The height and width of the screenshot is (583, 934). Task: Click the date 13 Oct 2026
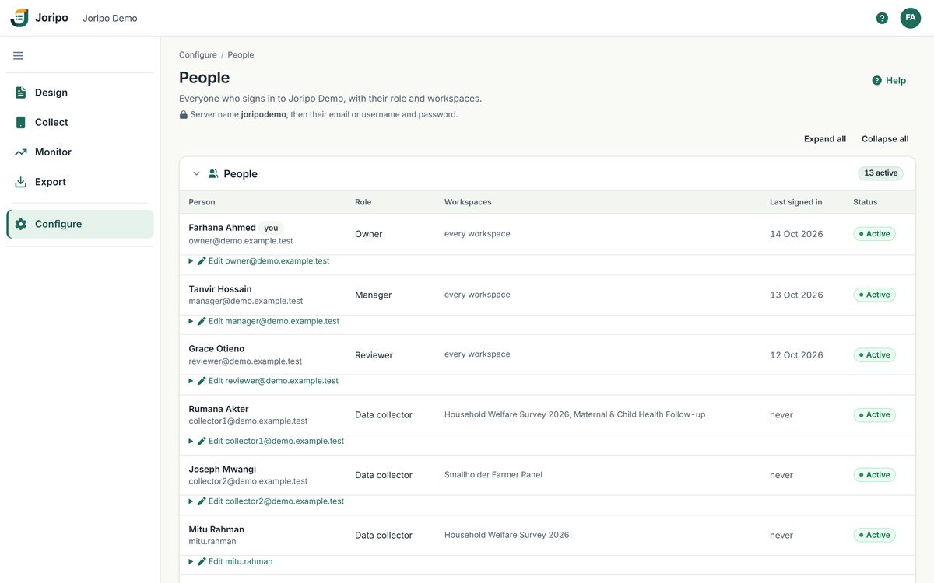[x=796, y=295]
